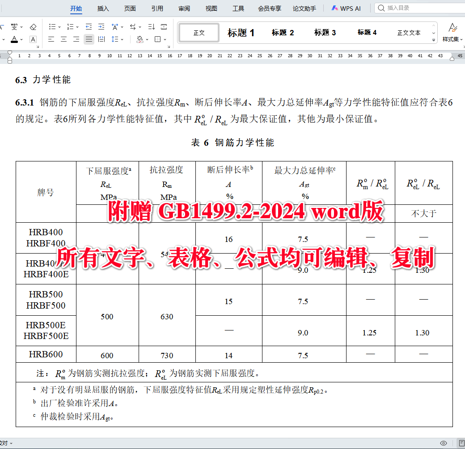The height and width of the screenshot is (449, 465).
Task: Click the character scaling icon
Action: tap(115, 27)
